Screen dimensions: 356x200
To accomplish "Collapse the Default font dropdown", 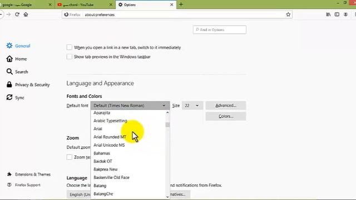I will tap(130, 106).
